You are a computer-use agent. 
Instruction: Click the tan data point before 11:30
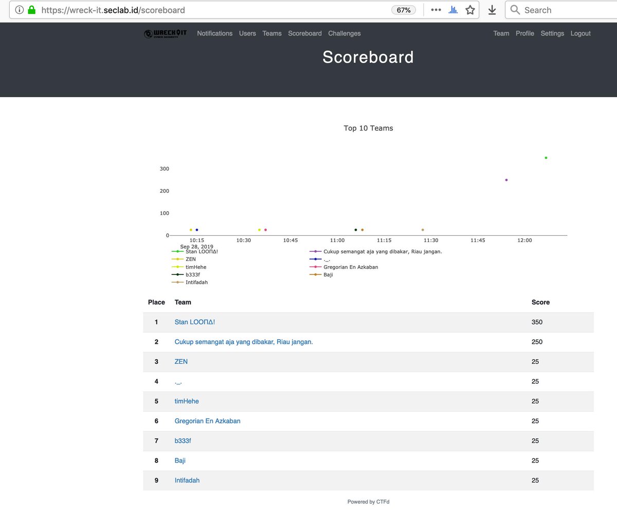(x=423, y=230)
